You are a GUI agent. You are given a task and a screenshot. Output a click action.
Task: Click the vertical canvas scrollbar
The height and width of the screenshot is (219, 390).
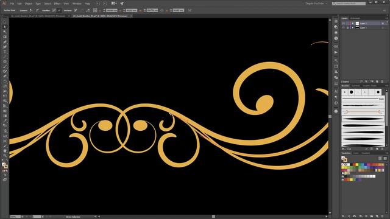point(330,116)
